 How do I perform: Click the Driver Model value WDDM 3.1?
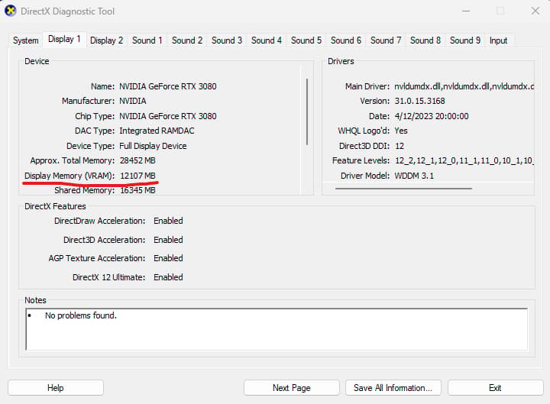414,176
